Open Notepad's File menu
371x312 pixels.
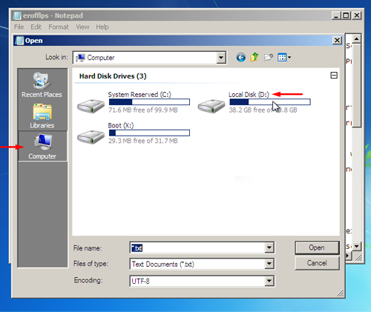tap(19, 27)
